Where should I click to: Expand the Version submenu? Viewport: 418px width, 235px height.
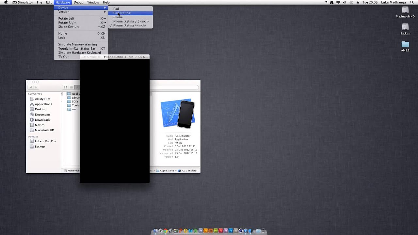click(81, 12)
